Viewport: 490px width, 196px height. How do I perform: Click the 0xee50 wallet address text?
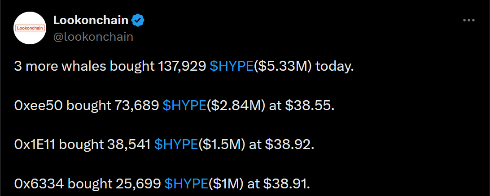point(39,106)
